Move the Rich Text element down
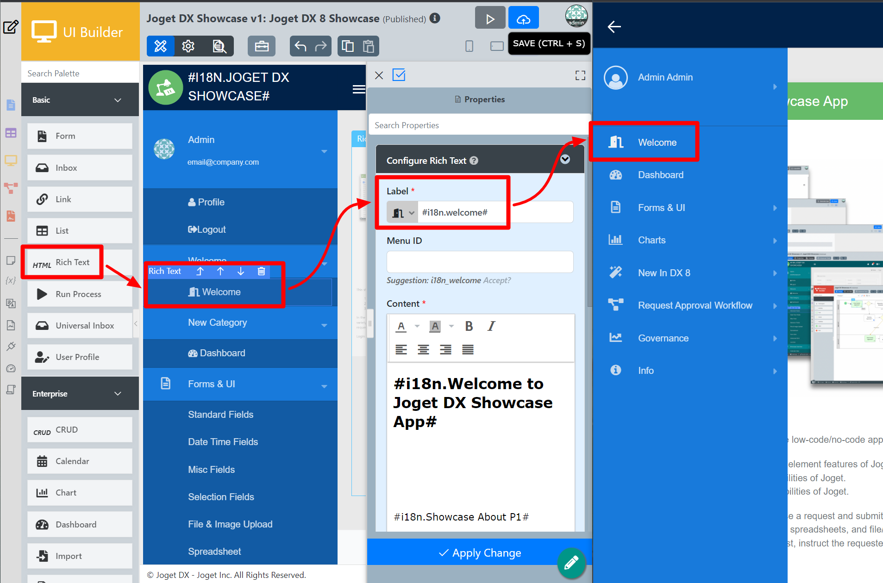The width and height of the screenshot is (883, 583). tap(241, 271)
